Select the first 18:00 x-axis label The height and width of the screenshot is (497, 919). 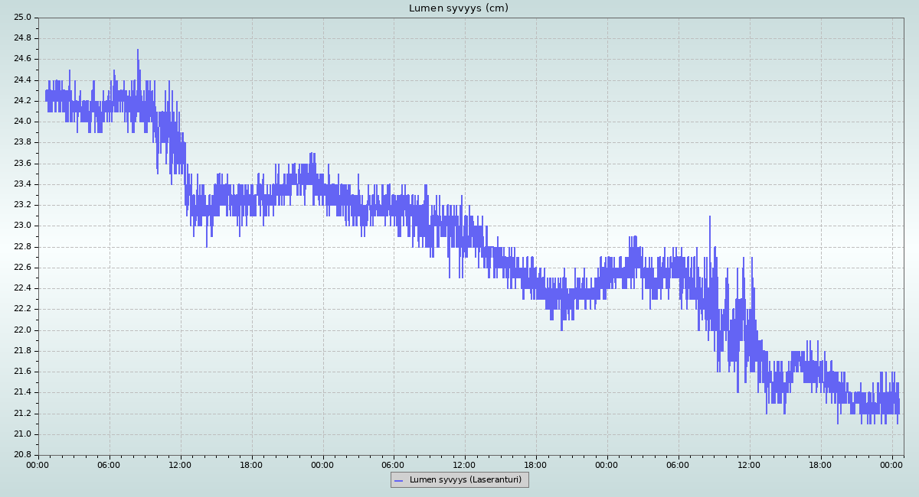tap(252, 464)
